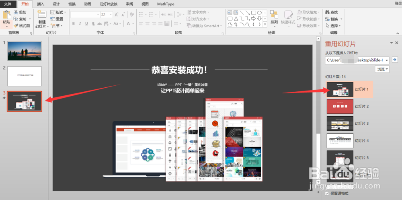Open the Layout dropdown
The image size is (402, 200).
(x=58, y=12)
